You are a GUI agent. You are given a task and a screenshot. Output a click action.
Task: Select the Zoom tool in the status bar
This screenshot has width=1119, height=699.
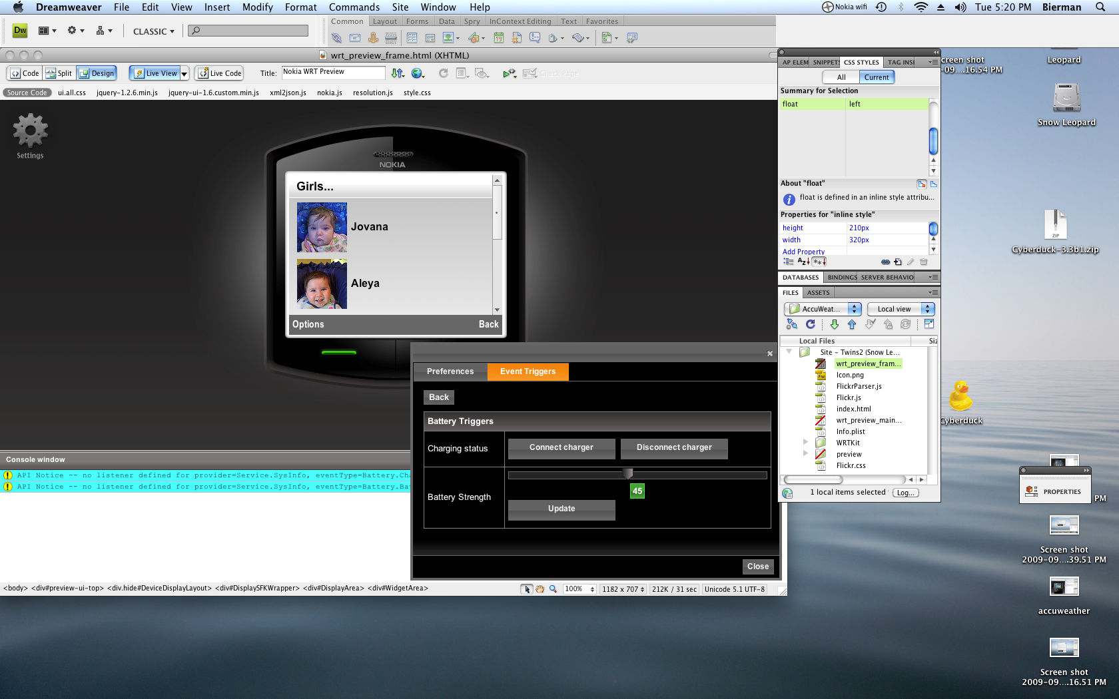click(x=553, y=589)
